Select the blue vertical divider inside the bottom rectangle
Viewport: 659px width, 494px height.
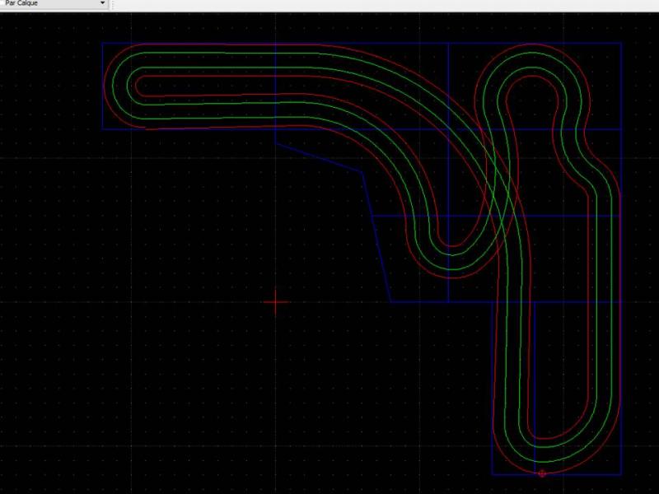535,387
